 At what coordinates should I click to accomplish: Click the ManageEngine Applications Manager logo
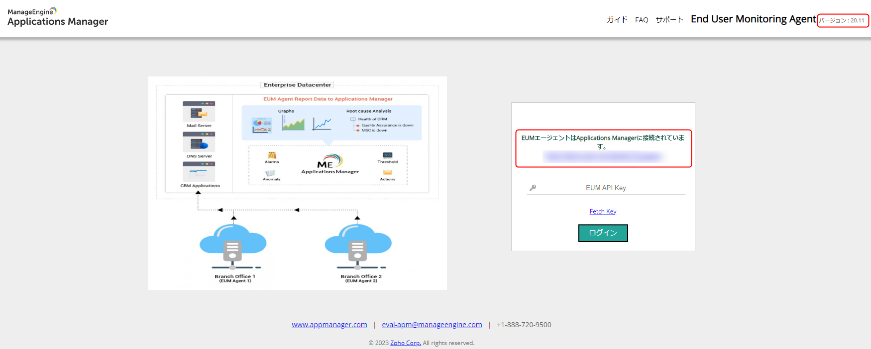pos(58,17)
